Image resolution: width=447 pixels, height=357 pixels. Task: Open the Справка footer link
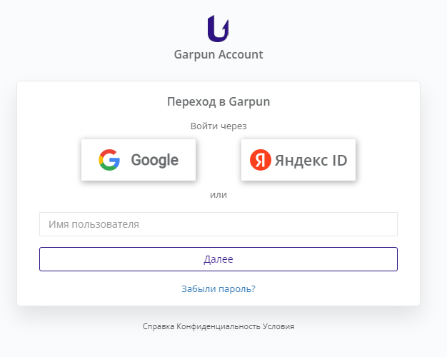tap(159, 326)
